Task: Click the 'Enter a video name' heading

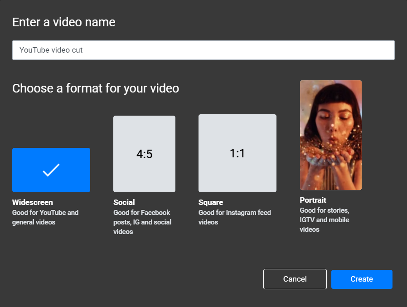Action: (x=64, y=22)
